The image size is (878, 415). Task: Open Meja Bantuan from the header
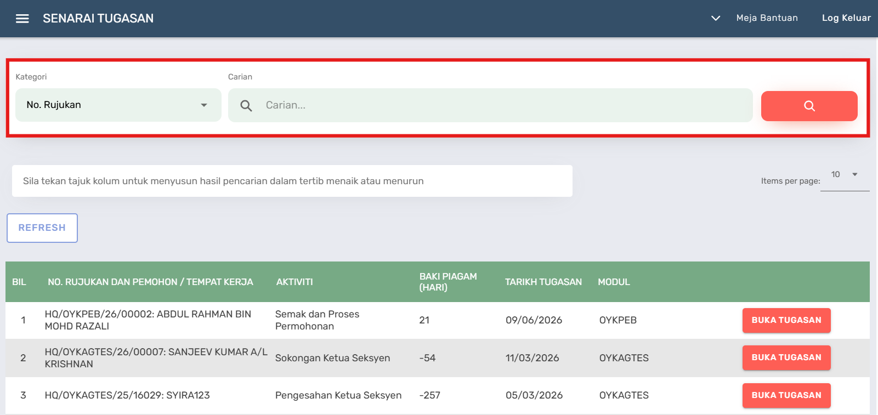coord(767,18)
